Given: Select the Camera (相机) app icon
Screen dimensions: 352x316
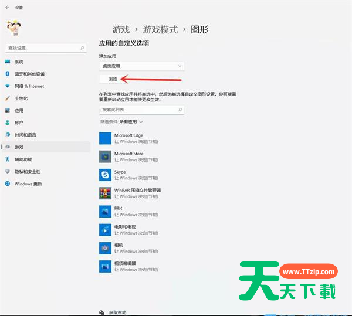Looking at the screenshot, I should 105,248.
